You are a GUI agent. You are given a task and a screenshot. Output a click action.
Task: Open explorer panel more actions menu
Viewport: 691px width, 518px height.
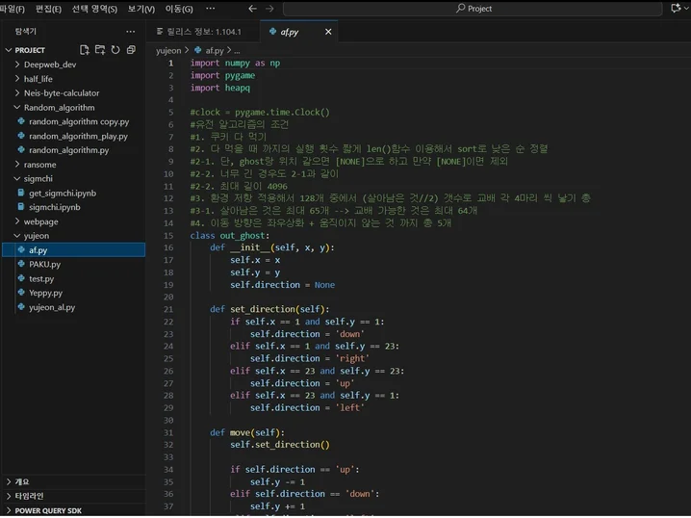coord(131,32)
